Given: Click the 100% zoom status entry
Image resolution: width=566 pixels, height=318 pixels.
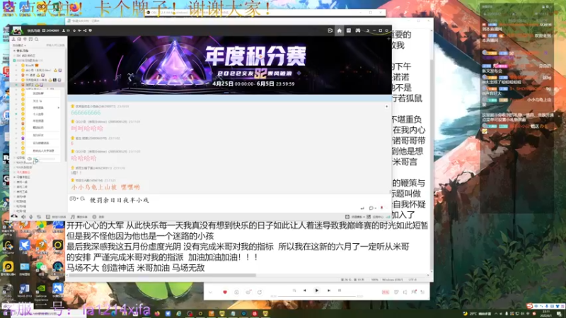Looking at the screenshot, I should [375, 280].
